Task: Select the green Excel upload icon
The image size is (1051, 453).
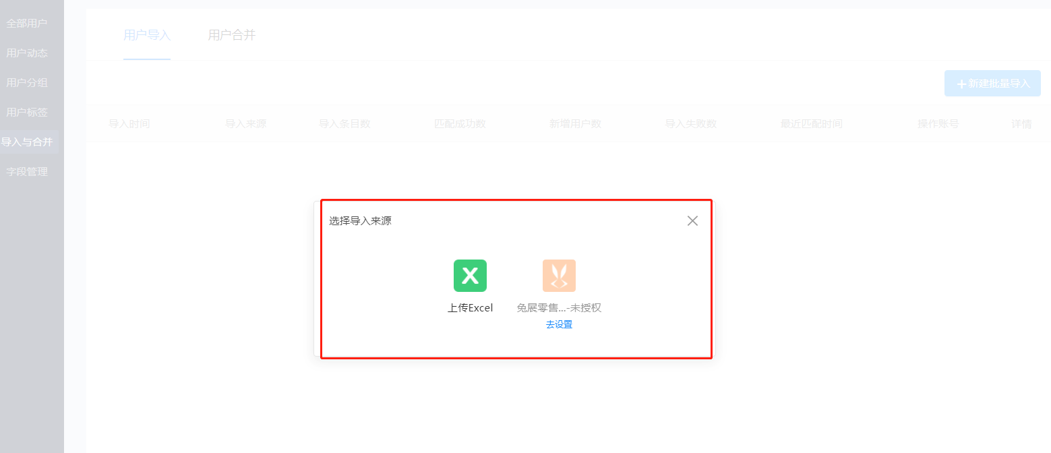Action: tap(470, 276)
